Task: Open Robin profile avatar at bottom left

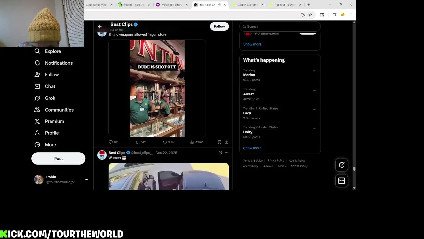Action: coord(39,179)
